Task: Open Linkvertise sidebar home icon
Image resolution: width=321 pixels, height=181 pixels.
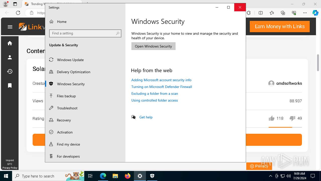Action: click(x=10, y=43)
